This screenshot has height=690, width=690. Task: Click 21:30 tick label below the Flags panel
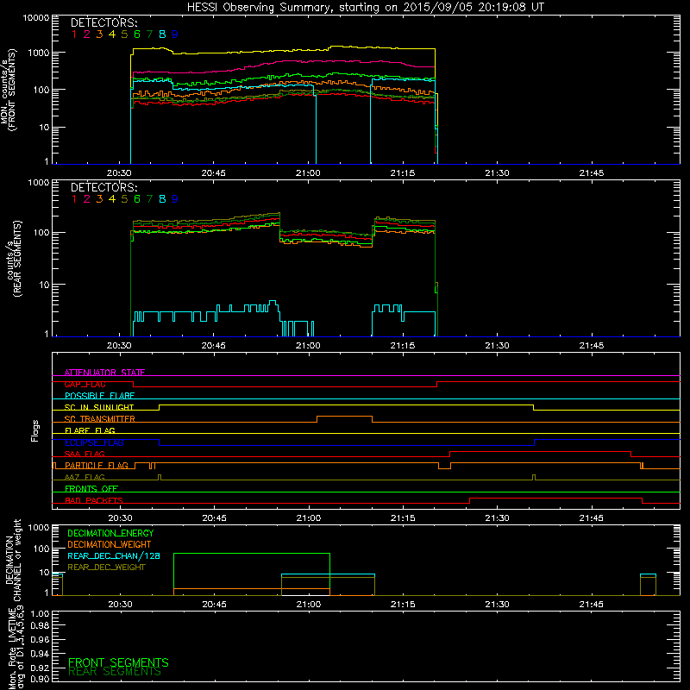click(498, 518)
